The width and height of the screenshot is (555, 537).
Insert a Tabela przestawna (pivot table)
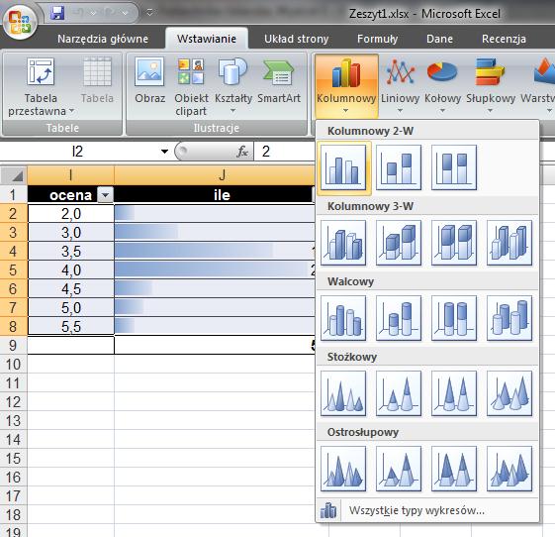(x=41, y=87)
